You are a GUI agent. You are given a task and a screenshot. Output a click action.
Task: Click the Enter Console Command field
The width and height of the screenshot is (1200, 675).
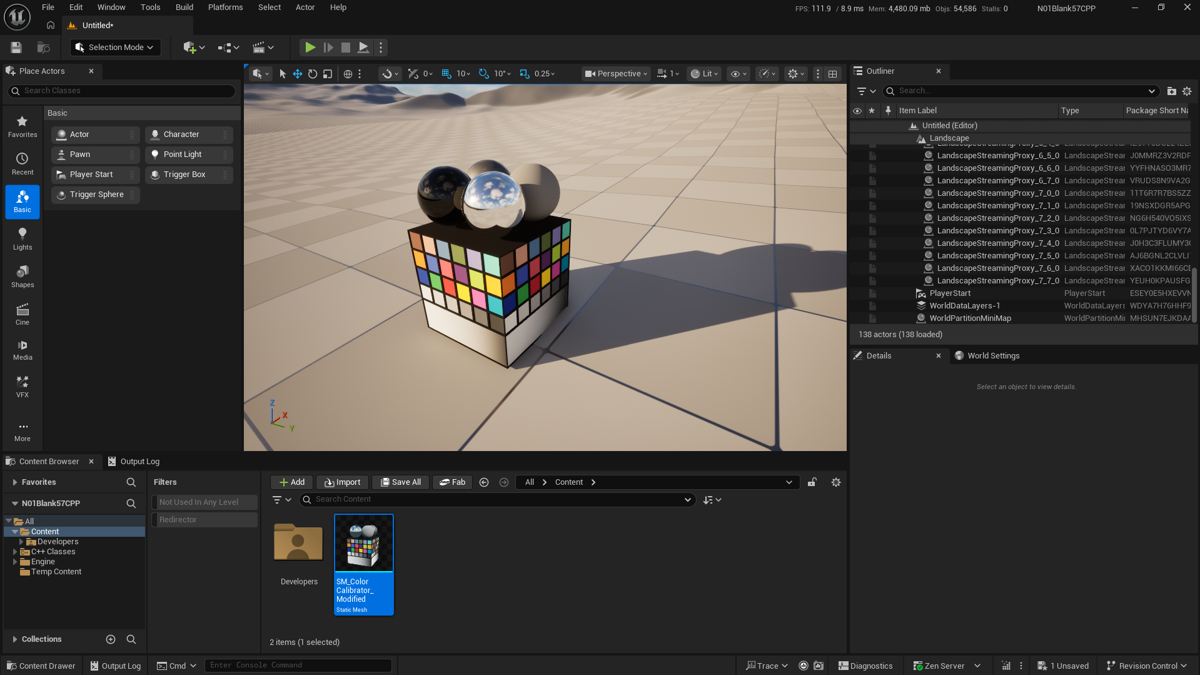298,666
